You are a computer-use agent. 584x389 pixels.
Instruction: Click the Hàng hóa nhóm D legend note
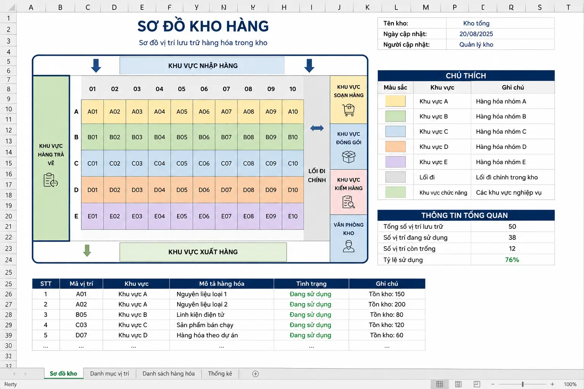(x=513, y=147)
